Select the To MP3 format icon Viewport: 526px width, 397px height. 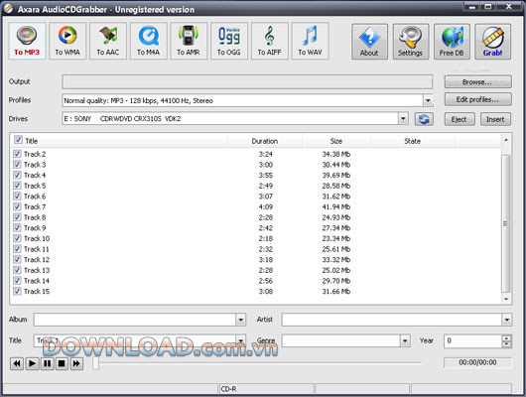click(27, 41)
